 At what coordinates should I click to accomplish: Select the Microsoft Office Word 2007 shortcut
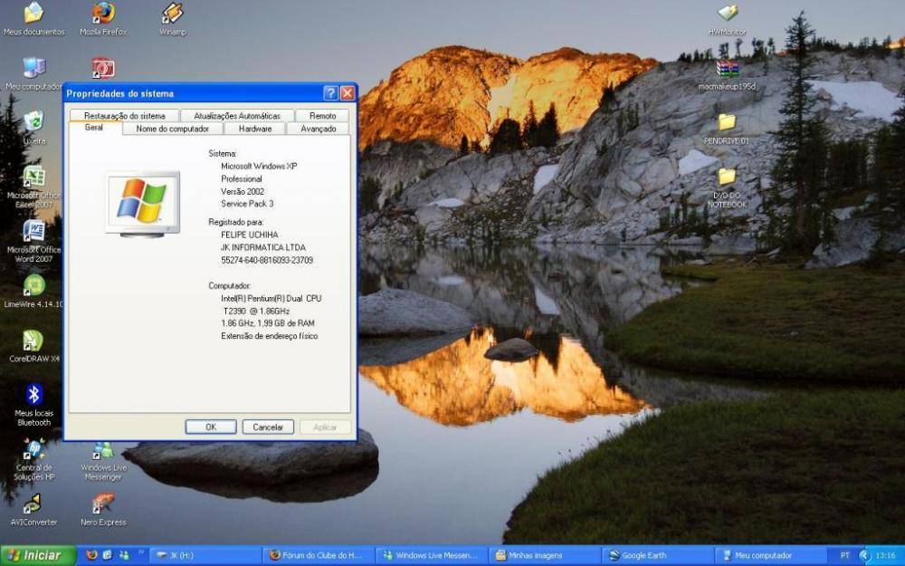[x=34, y=242]
